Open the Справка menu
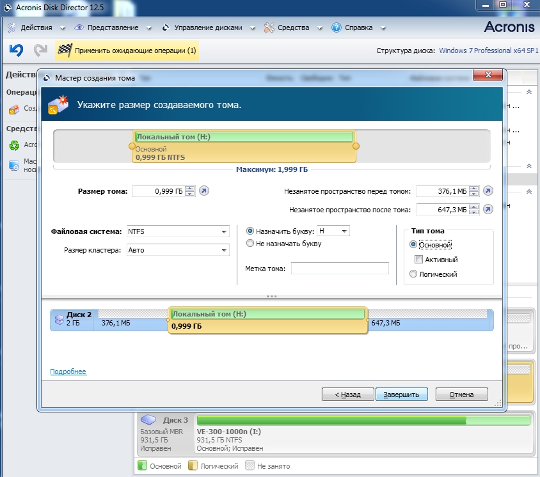Screen dimensions: 540x477 (x=358, y=27)
